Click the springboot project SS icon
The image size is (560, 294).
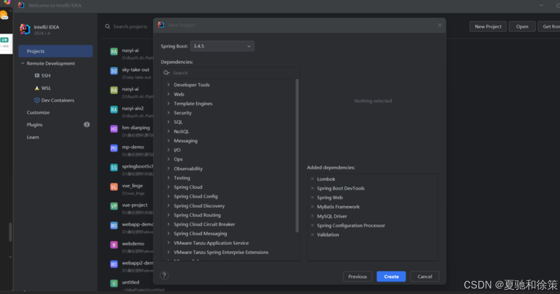pyautogui.click(x=114, y=168)
